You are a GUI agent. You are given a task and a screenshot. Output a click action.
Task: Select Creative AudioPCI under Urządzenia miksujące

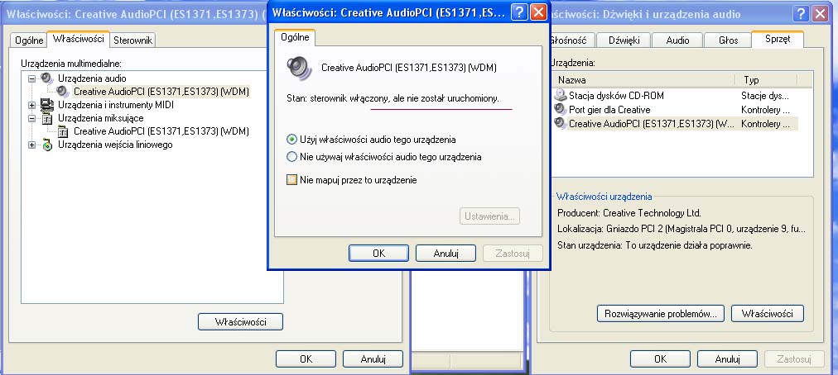[x=161, y=131]
